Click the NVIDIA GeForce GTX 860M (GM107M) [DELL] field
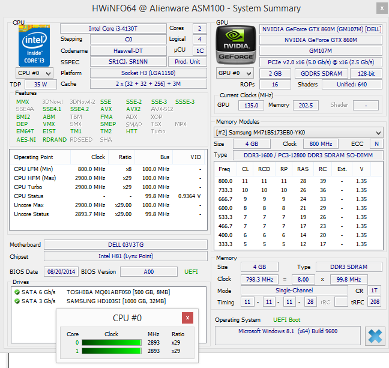389x368 pixels. pos(321,29)
